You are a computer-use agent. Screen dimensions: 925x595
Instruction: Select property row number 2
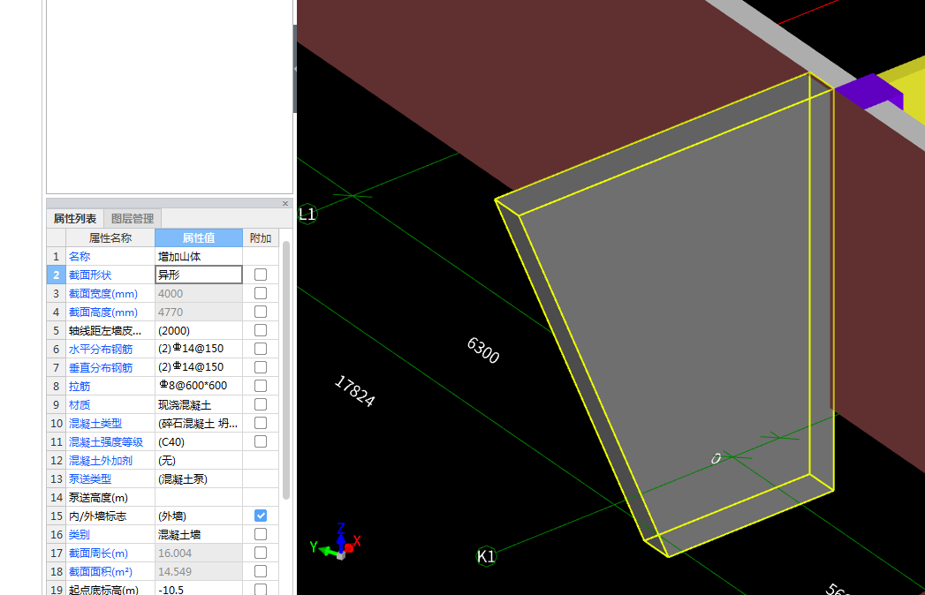56,275
